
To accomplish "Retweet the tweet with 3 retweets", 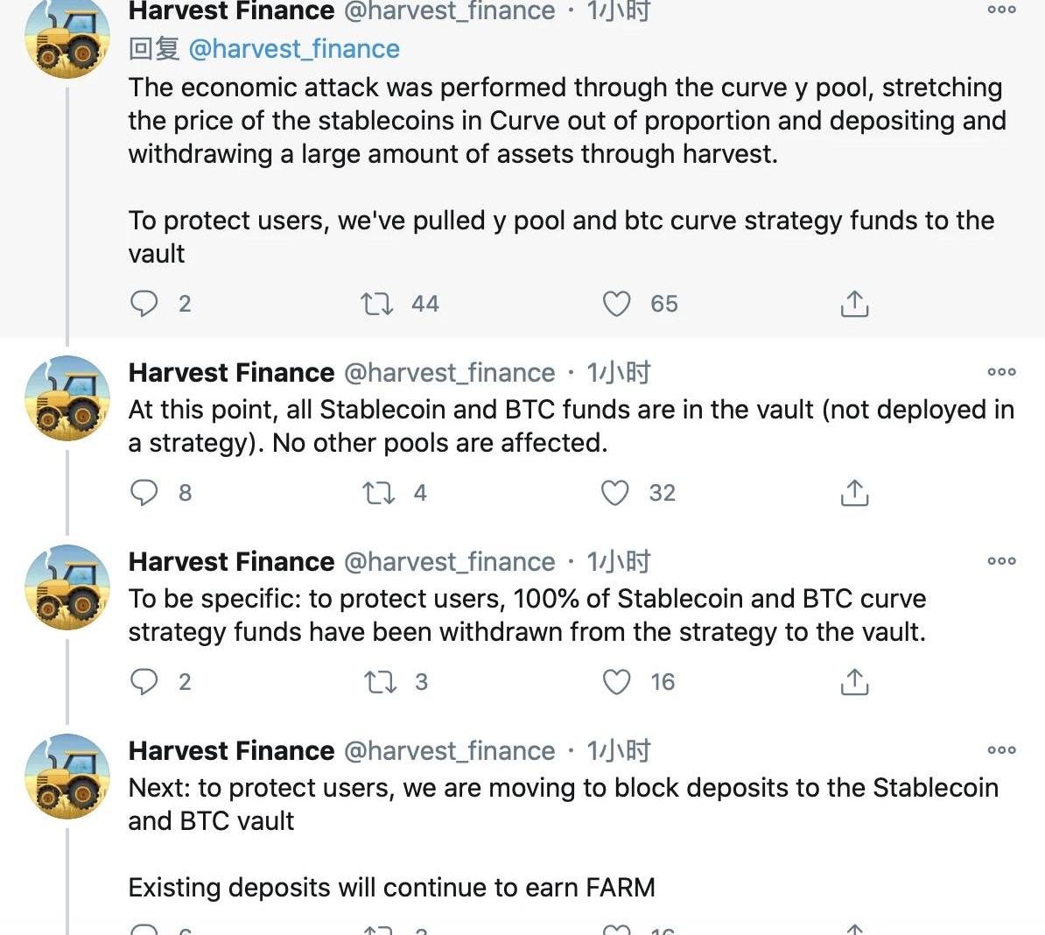I will click(x=380, y=682).
